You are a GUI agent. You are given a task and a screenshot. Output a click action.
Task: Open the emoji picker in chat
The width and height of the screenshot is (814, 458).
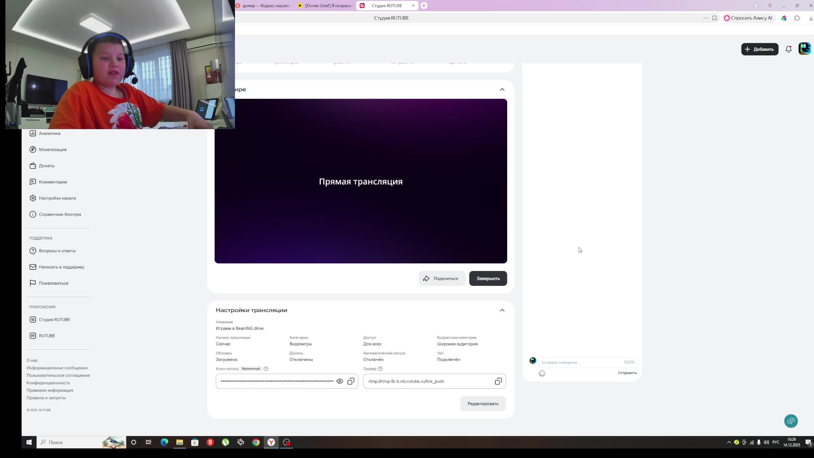tap(542, 373)
